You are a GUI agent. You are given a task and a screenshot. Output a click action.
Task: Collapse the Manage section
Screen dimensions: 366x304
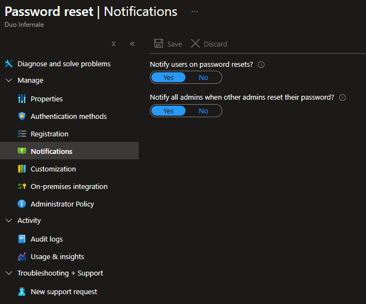tap(9, 81)
